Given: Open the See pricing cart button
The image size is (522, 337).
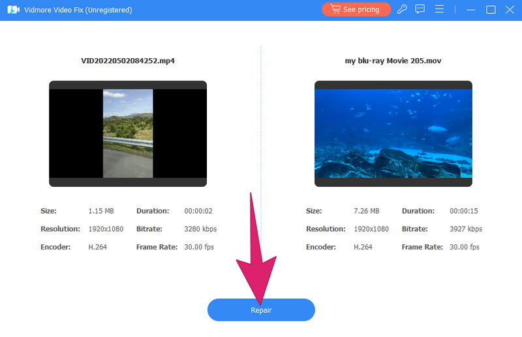Looking at the screenshot, I should (x=356, y=9).
